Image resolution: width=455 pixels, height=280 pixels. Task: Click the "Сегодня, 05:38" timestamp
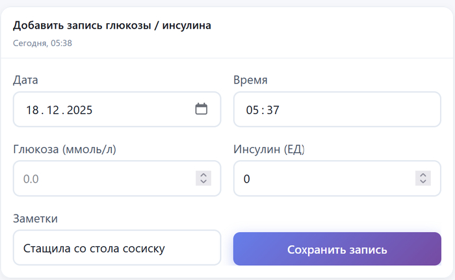pos(42,43)
